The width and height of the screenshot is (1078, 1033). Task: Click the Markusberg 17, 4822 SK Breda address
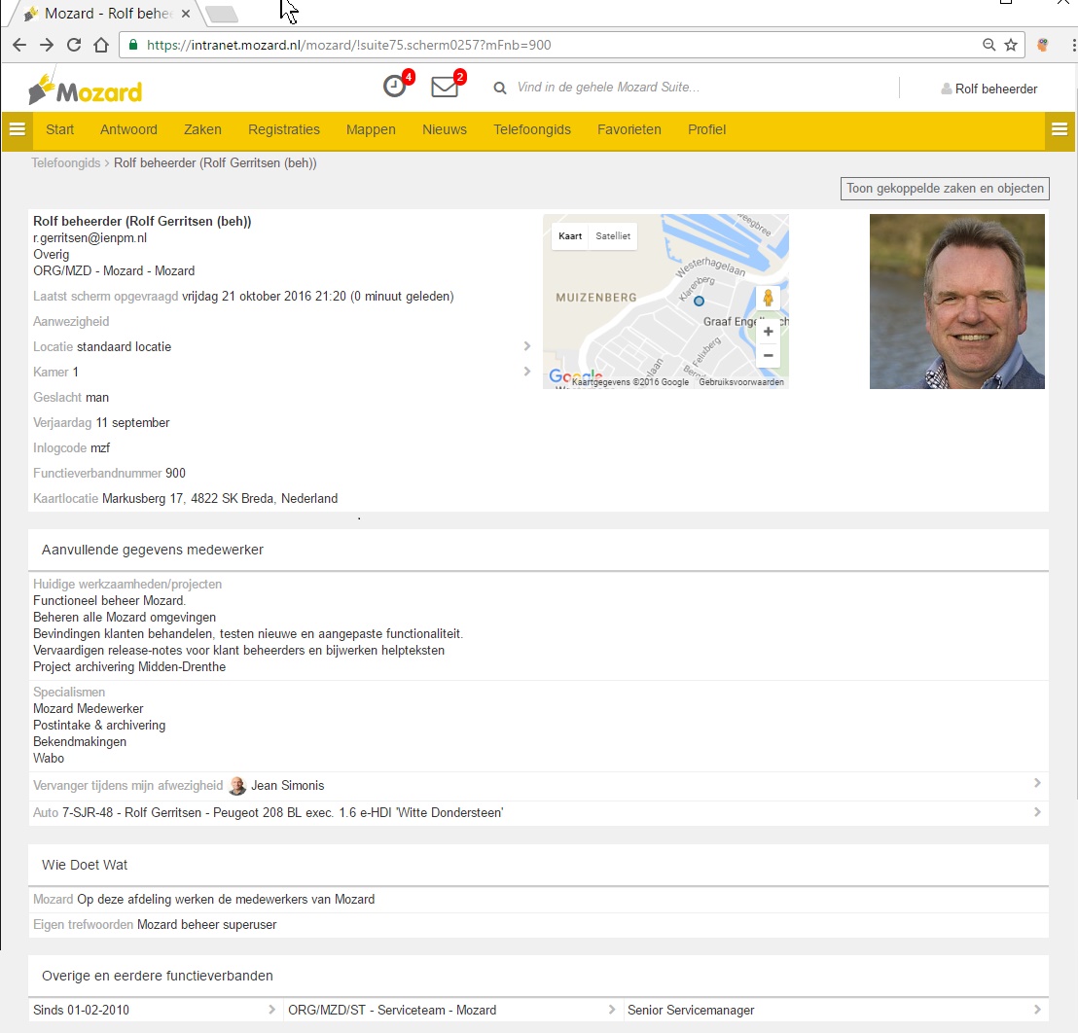coord(219,498)
